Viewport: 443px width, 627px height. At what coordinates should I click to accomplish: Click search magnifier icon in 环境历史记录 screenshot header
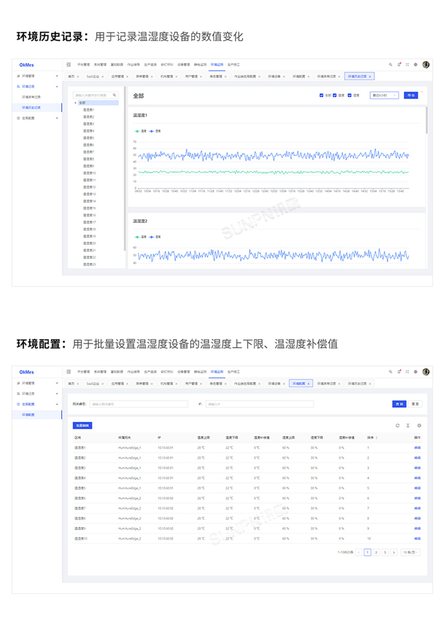(x=390, y=65)
